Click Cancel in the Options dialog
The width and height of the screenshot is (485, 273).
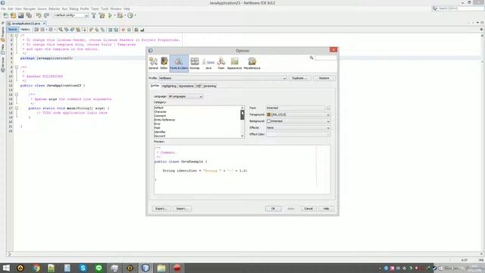tap(308, 209)
